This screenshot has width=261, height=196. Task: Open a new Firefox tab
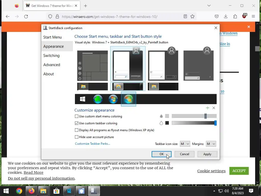click(85, 6)
